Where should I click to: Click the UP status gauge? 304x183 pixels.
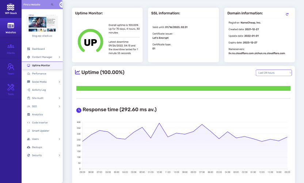(90, 41)
